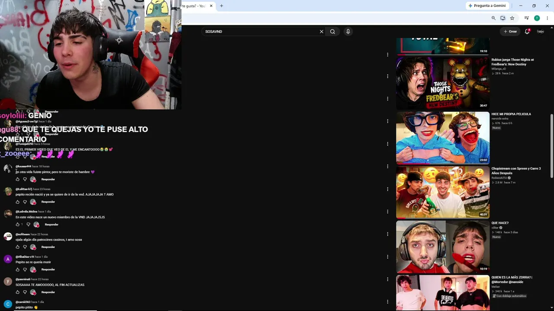The width and height of the screenshot is (554, 311).
Task: Dislike the 'pepito recién nació' comment
Action: tap(25, 202)
